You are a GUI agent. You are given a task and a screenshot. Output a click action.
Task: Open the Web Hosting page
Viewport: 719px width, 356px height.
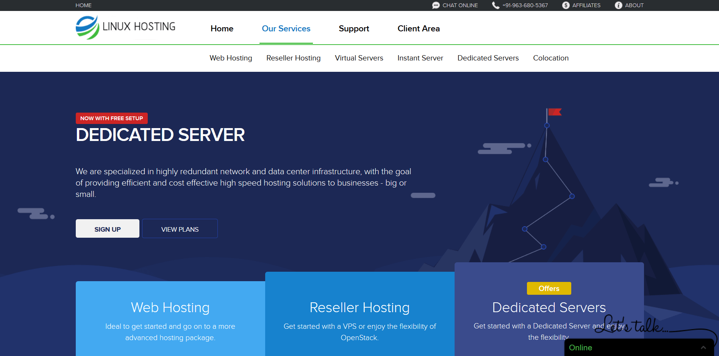(x=230, y=58)
